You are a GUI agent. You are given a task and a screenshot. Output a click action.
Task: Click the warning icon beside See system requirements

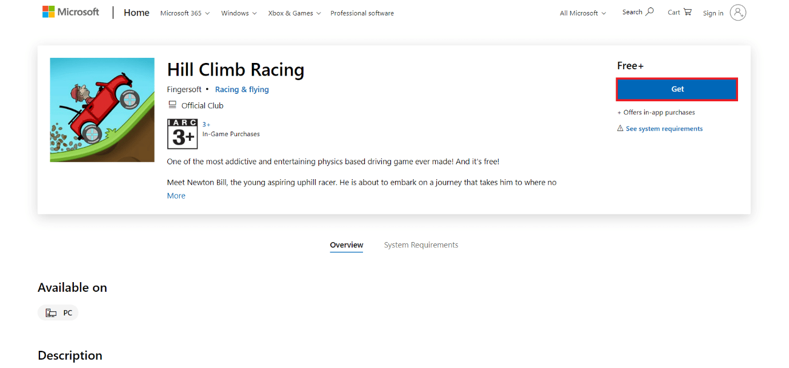coord(620,128)
